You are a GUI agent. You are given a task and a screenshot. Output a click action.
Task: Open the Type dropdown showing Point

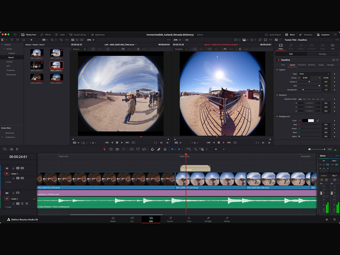pos(314,74)
